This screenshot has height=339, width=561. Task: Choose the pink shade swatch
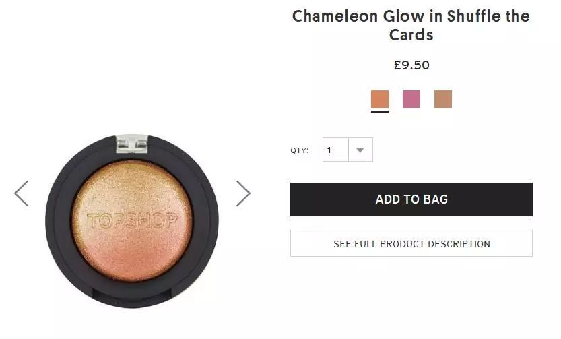click(411, 99)
